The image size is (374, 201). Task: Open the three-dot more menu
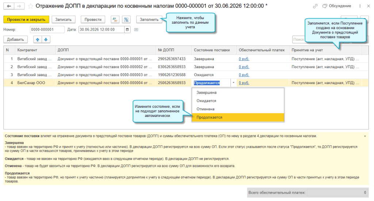(360, 6)
